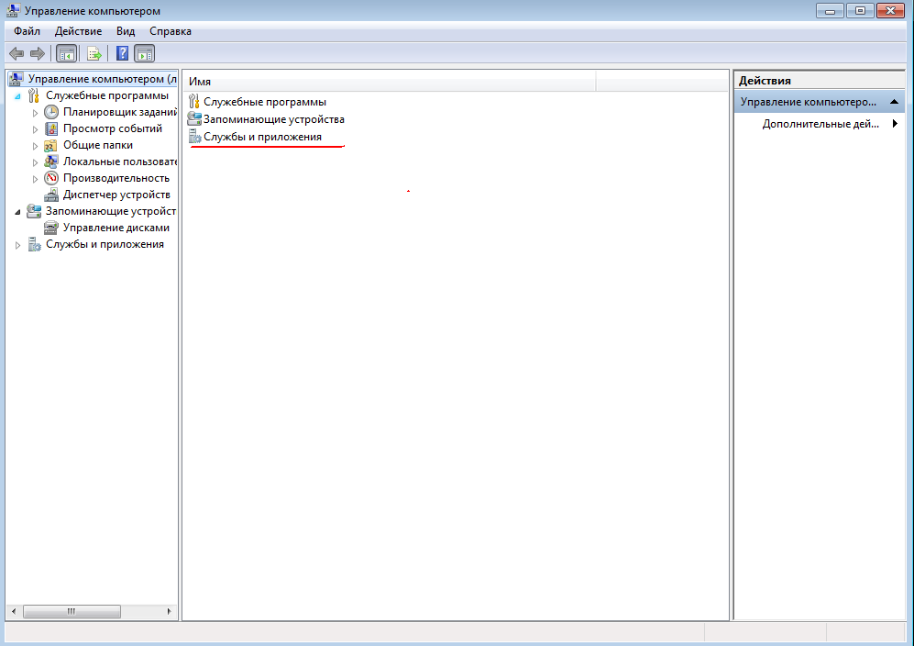914x646 pixels.
Task: Open Дополнительные действия in Actions pane
Action: click(x=820, y=124)
